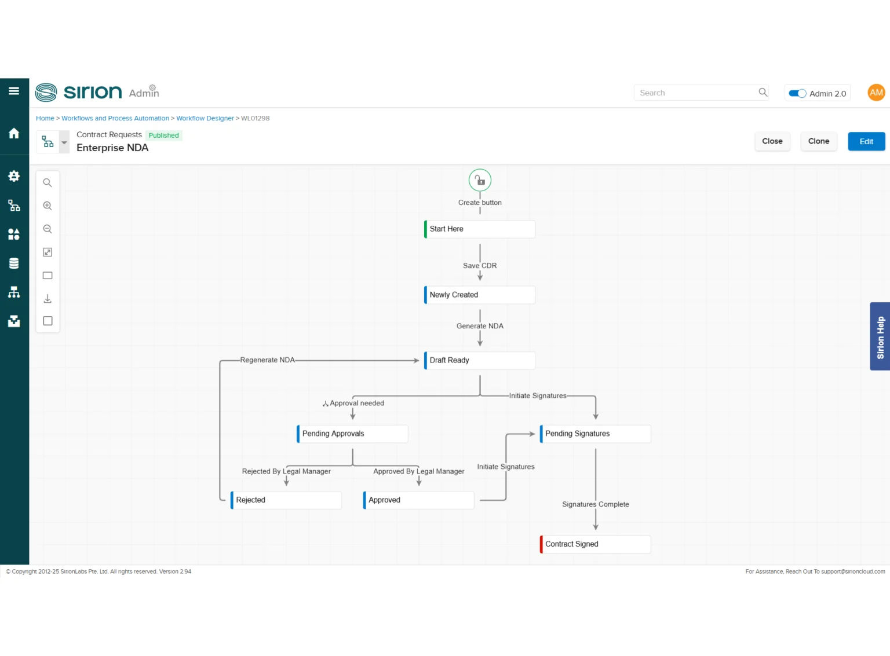This screenshot has height=656, width=890.
Task: Click the Home icon in the left sidebar
Action: tap(14, 133)
